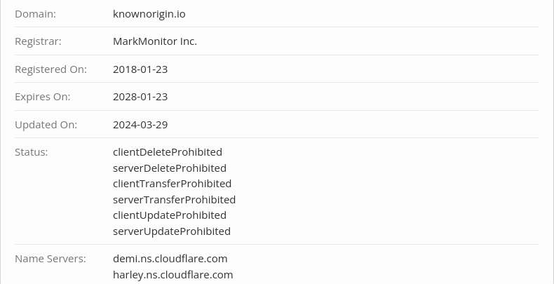This screenshot has width=554, height=284.
Task: Click the demi.ns.cloudflare.com name server
Action: click(x=170, y=258)
